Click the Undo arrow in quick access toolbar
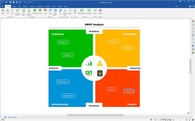 click(20, 2)
